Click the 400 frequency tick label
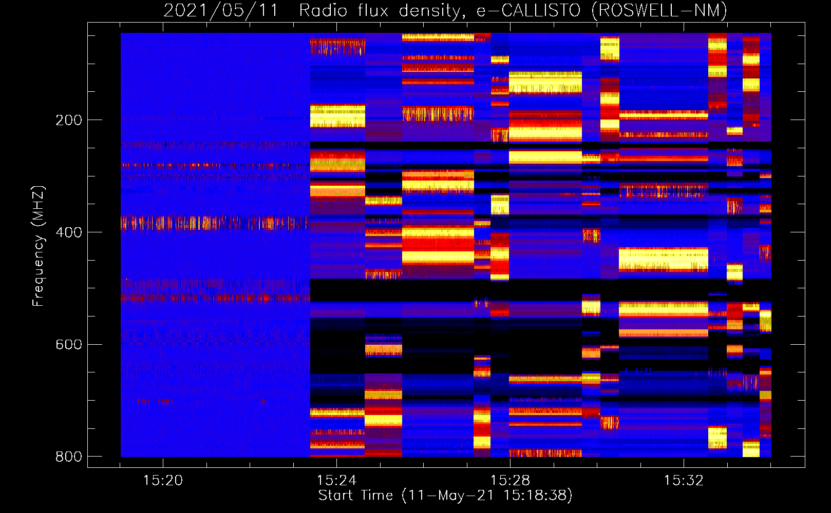This screenshot has height=513, width=831. pos(69,232)
